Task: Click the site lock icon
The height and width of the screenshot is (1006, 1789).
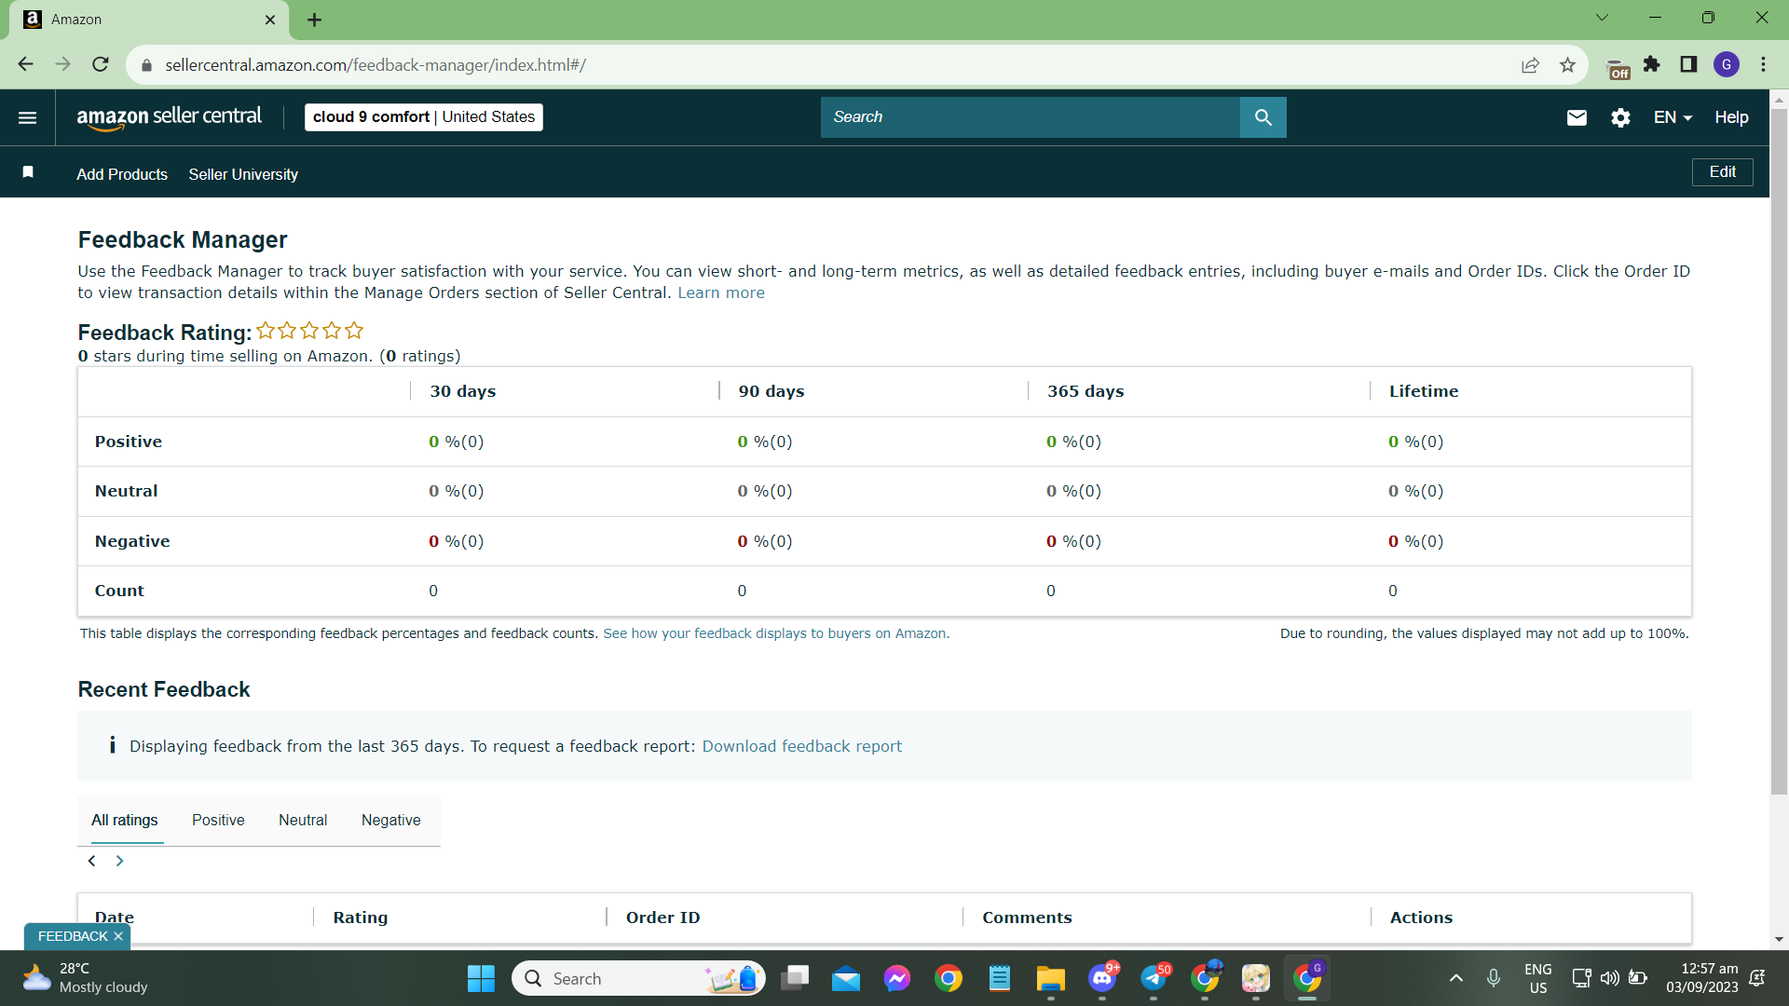Action: (146, 65)
